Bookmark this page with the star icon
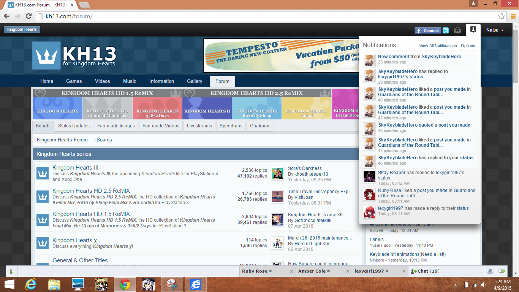Image resolution: width=519 pixels, height=292 pixels. tap(502, 16)
